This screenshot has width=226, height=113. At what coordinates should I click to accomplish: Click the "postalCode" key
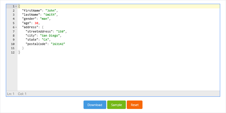pos(36,44)
